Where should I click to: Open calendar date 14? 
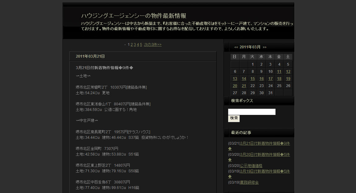pyautogui.click(x=244, y=79)
